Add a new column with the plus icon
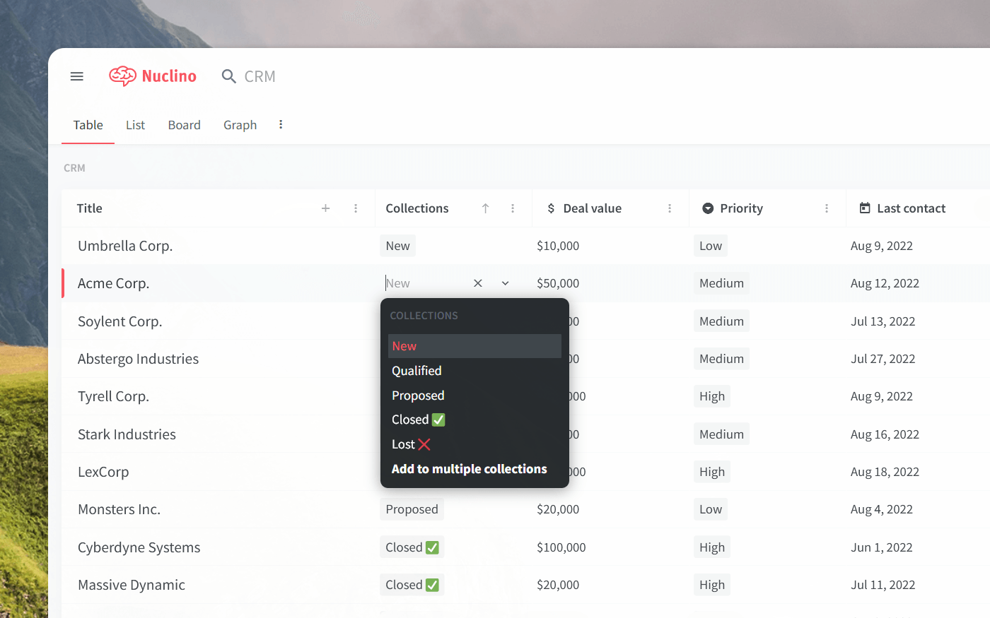The width and height of the screenshot is (990, 618). [326, 208]
